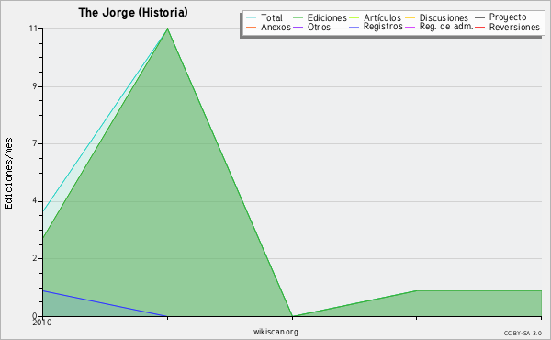The height and width of the screenshot is (340, 551).
Task: Click the cyan Total line swatch
Action: [x=252, y=17]
